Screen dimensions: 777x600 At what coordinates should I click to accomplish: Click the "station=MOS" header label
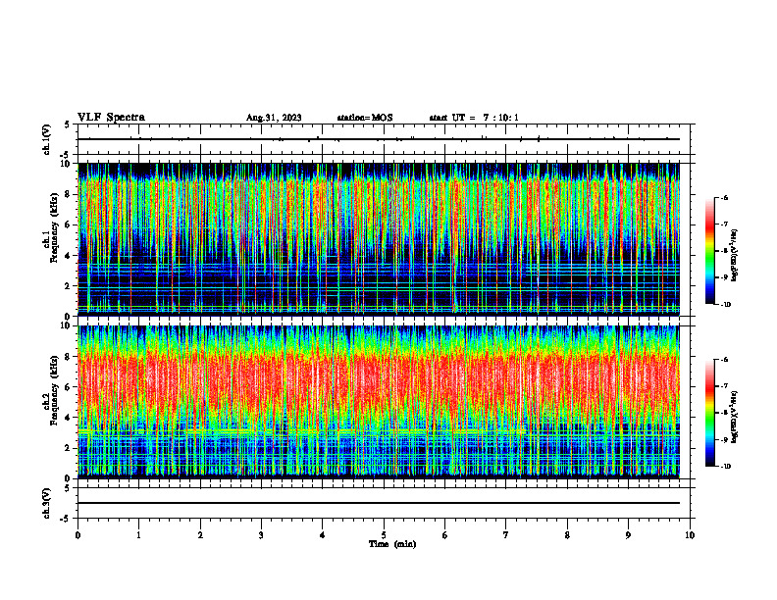click(365, 118)
